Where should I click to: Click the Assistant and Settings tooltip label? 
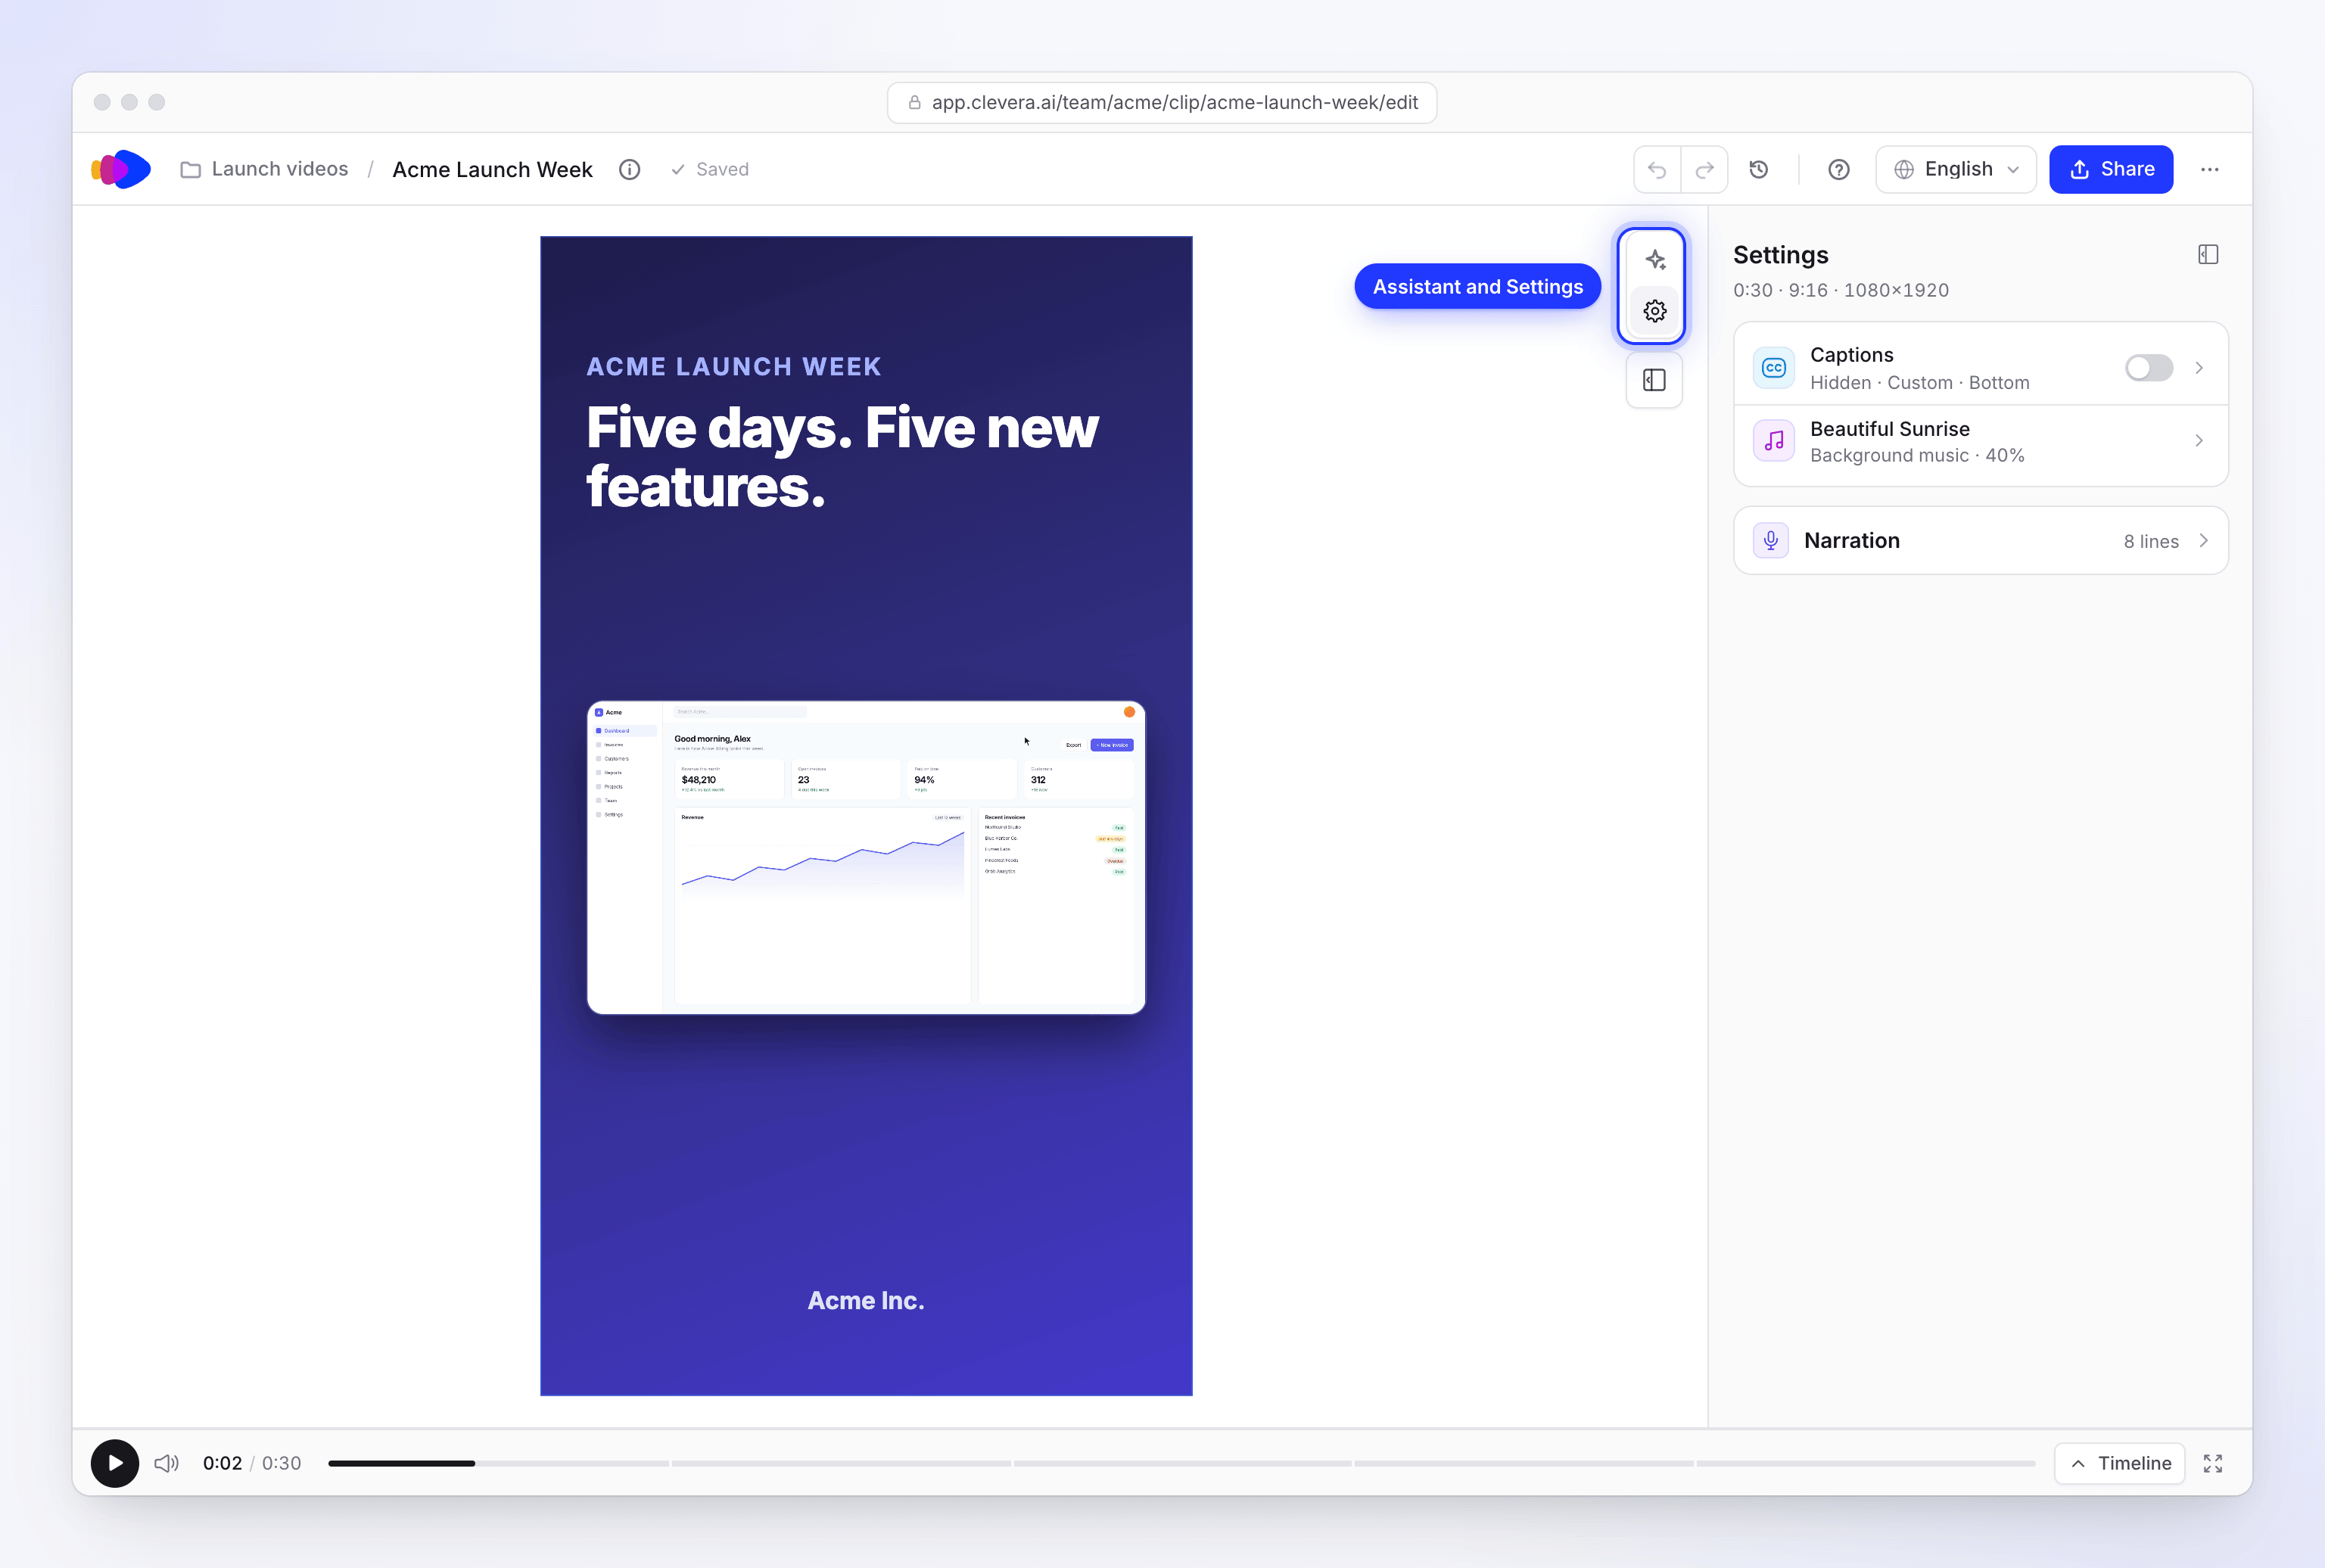(1478, 287)
